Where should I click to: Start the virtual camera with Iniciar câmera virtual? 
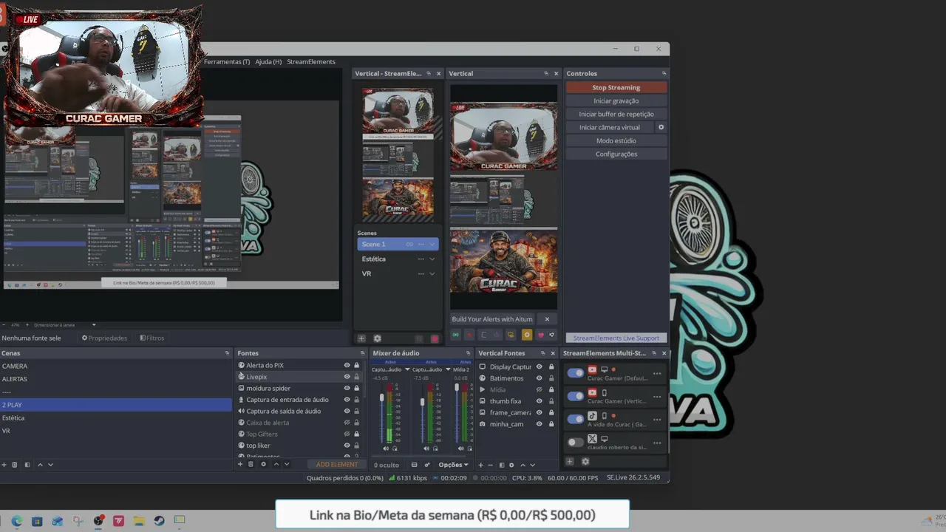pos(610,127)
